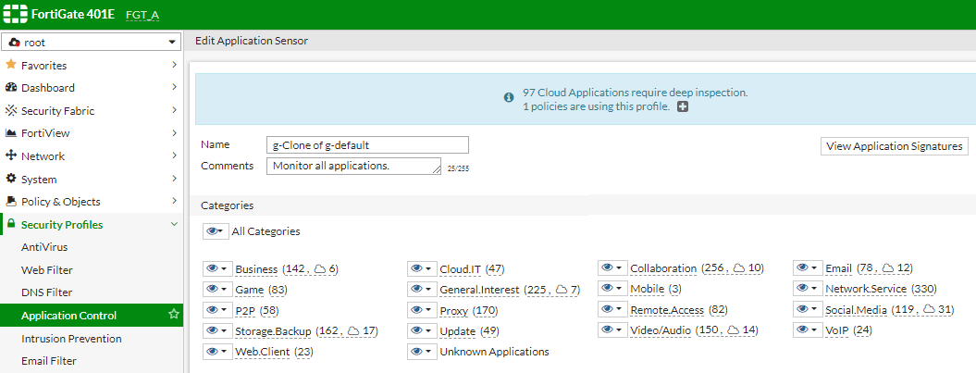This screenshot has height=373, width=976.
Task: Click the Security Fabric icon
Action: pyautogui.click(x=11, y=111)
